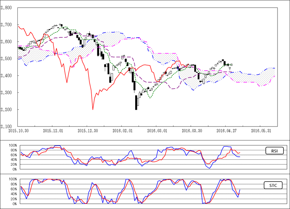Select the 2016.03.30 date label
The image size is (290, 209).
click(191, 130)
